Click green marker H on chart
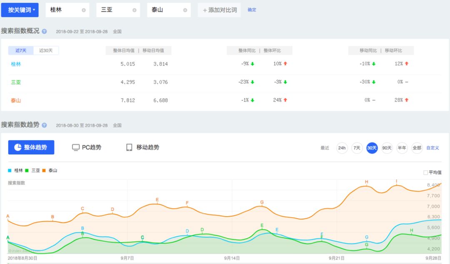 pyautogui.click(x=411, y=230)
